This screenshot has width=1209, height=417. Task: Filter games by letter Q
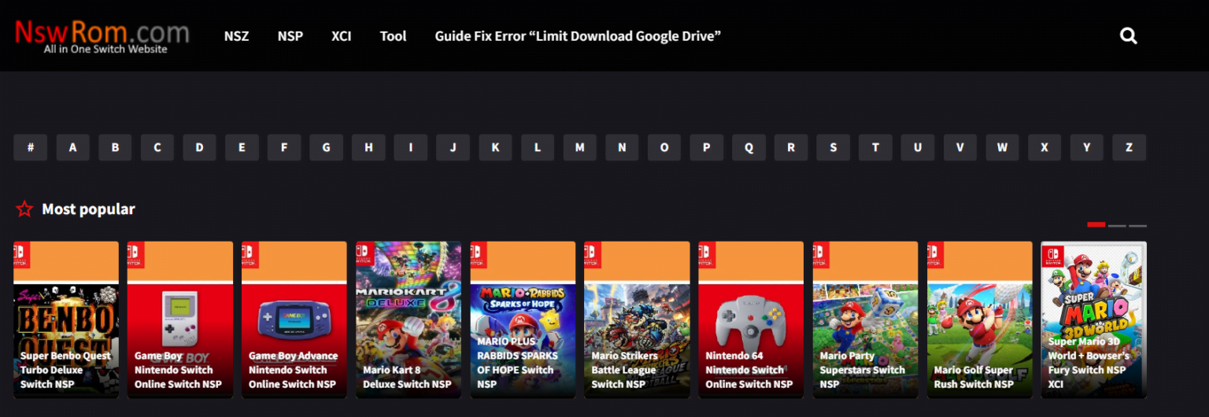[749, 147]
